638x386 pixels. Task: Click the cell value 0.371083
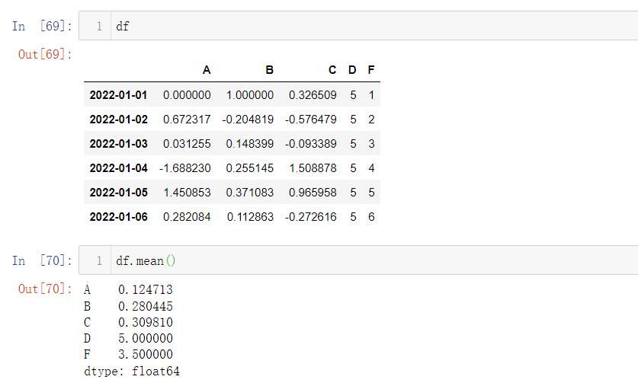click(x=250, y=192)
